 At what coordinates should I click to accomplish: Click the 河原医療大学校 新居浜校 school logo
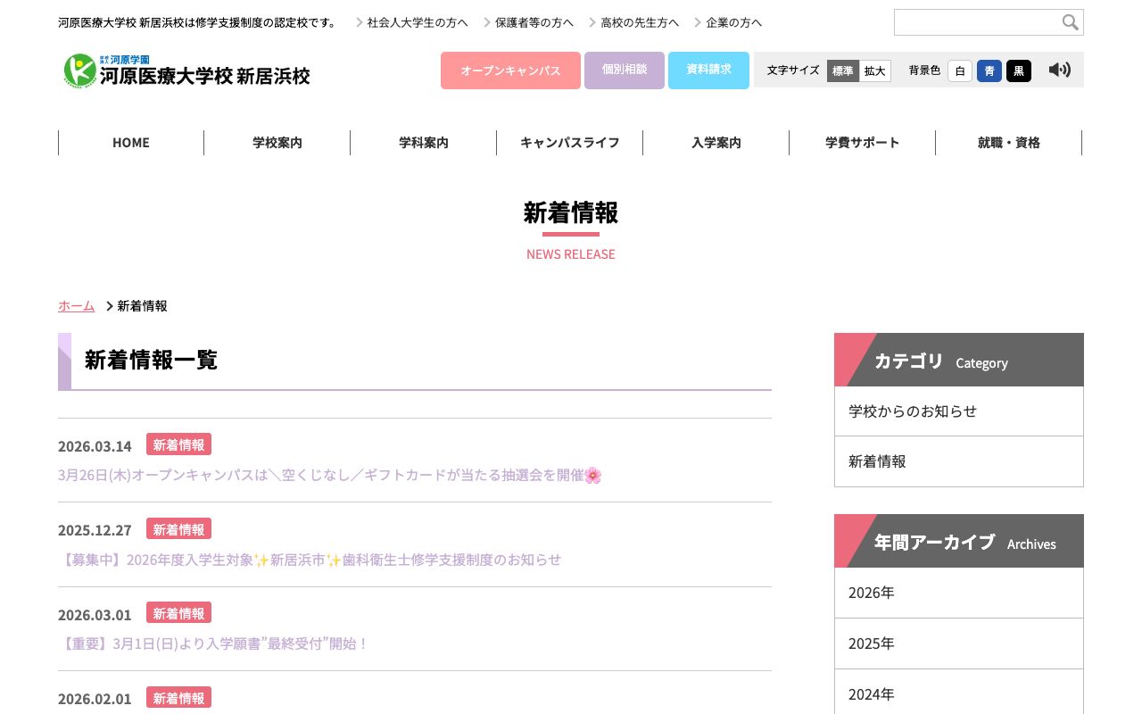[186, 71]
